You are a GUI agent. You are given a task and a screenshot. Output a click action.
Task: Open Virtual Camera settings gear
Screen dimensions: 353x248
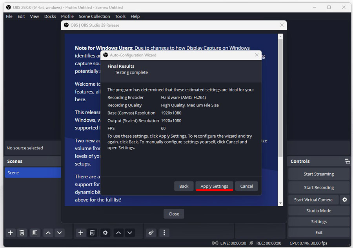(345, 199)
